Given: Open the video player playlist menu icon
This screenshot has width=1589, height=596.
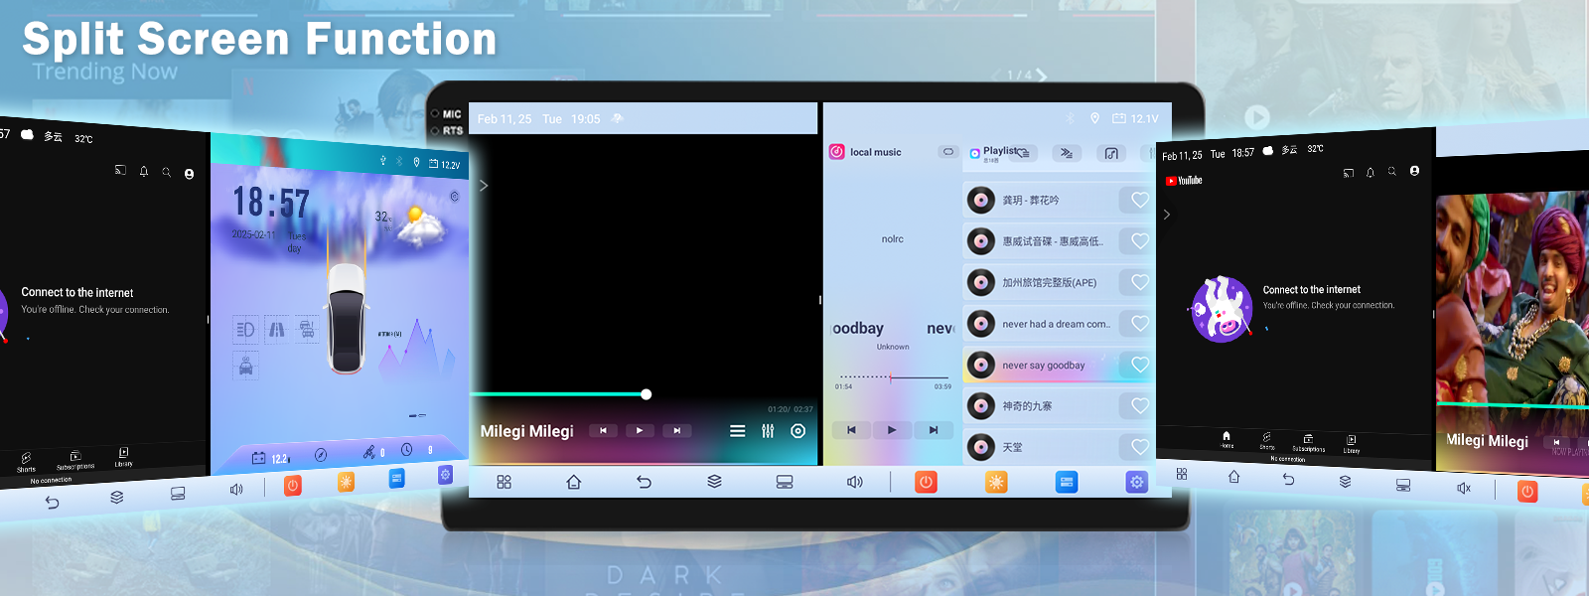Looking at the screenshot, I should pos(737,431).
